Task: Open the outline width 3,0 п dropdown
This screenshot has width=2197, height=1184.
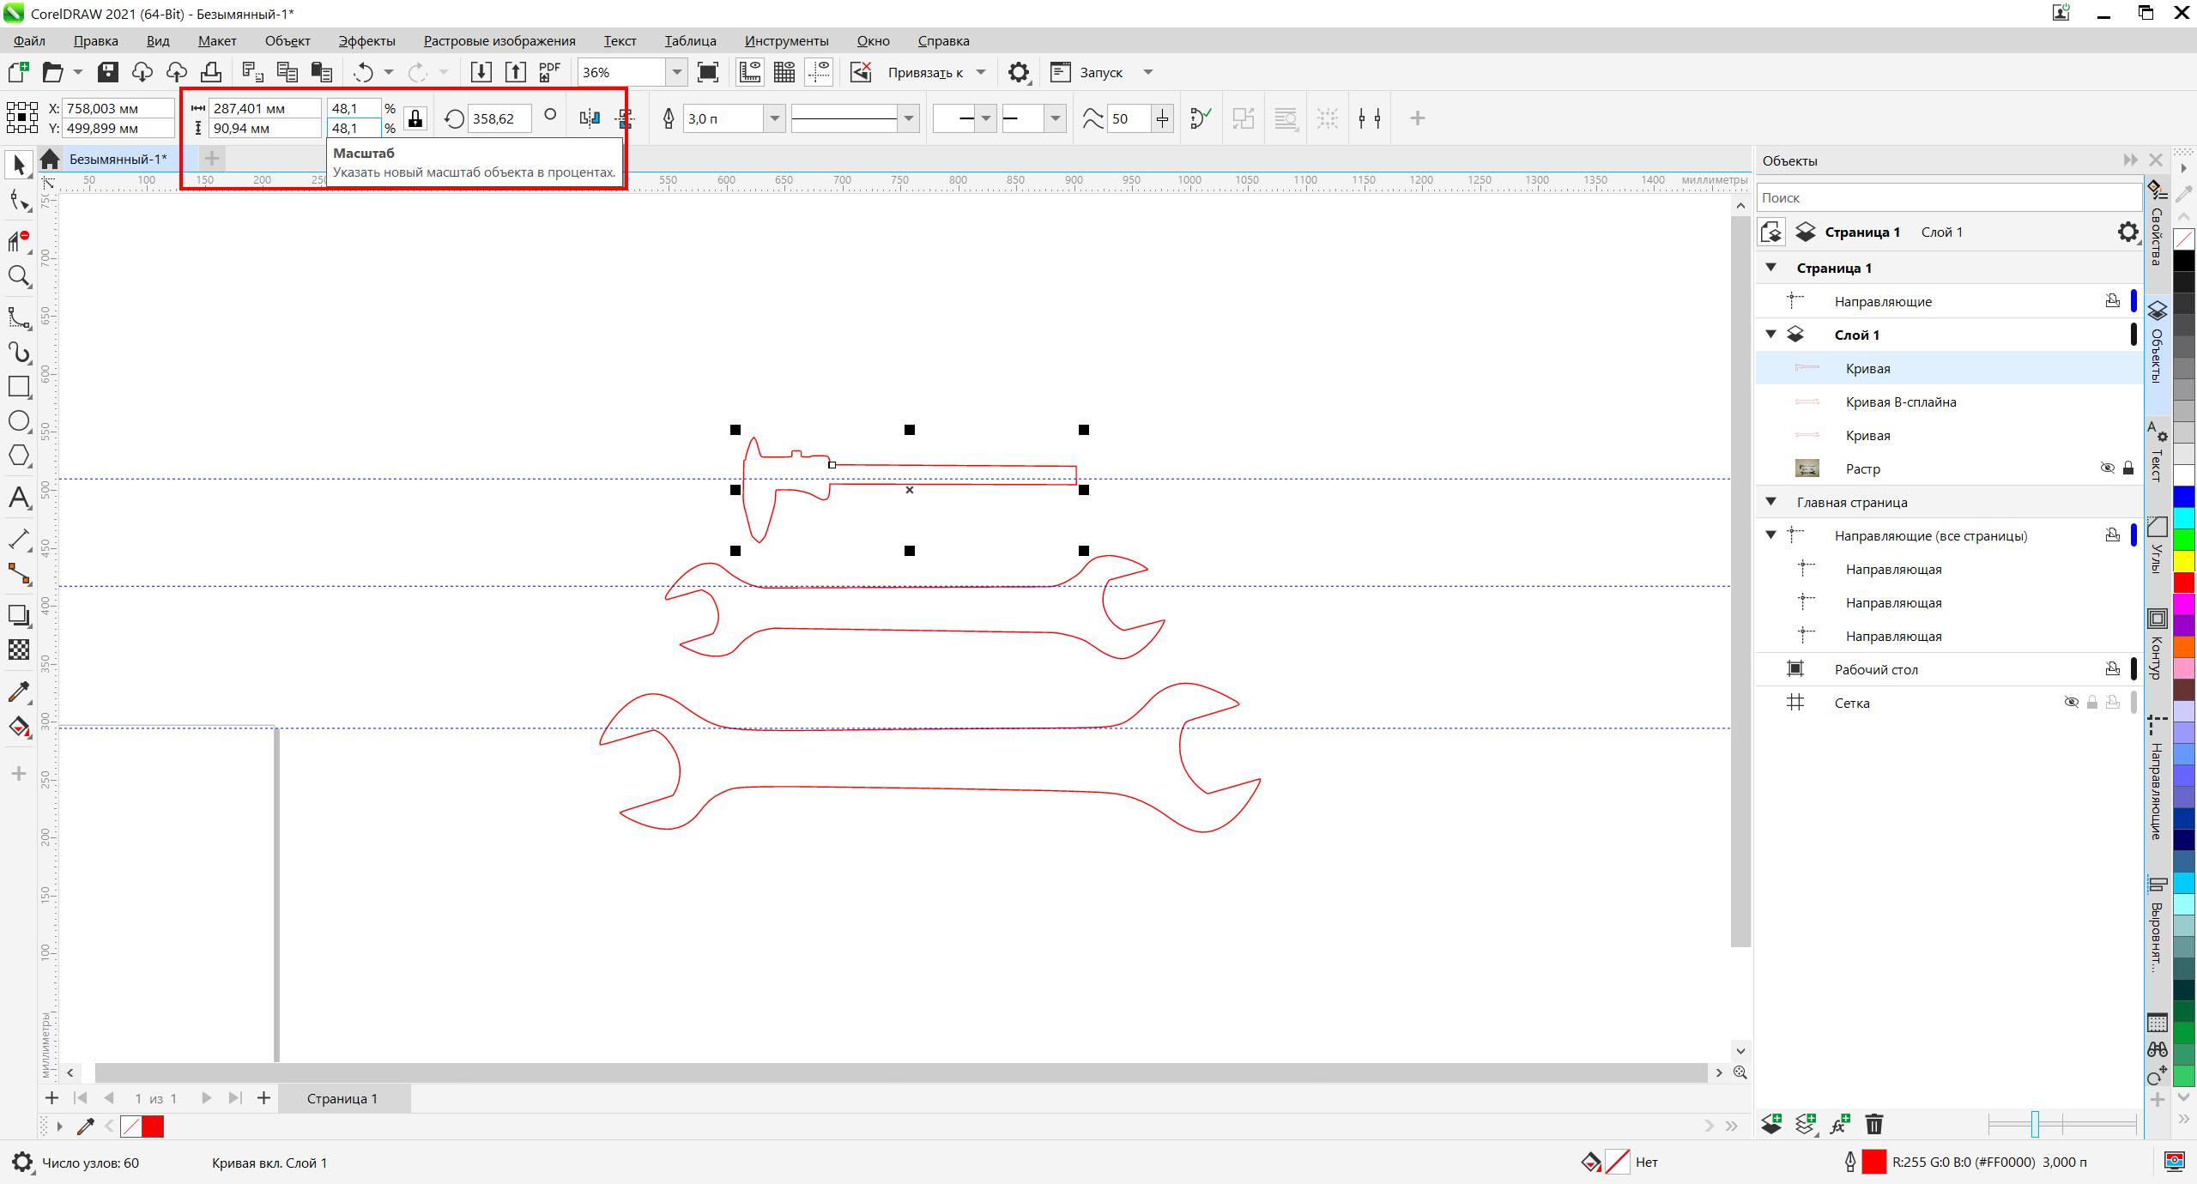Action: pyautogui.click(x=774, y=118)
